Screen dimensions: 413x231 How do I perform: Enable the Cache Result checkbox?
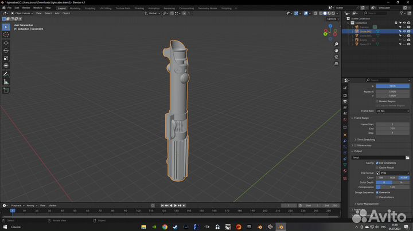[x=377, y=168]
